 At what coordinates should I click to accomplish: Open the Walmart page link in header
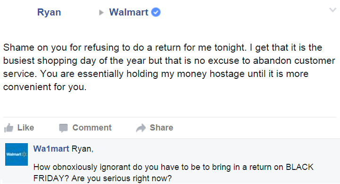(x=129, y=12)
